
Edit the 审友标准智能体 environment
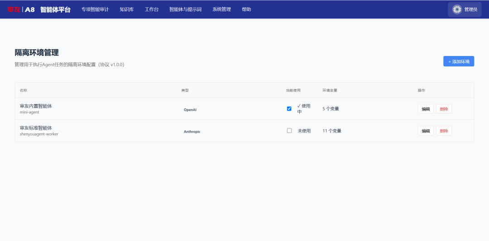pos(426,131)
